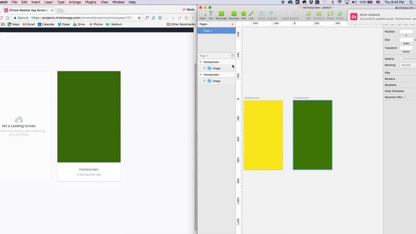The height and width of the screenshot is (234, 416).
Task: Open the Gaussian Blur type selector
Action: (x=405, y=97)
